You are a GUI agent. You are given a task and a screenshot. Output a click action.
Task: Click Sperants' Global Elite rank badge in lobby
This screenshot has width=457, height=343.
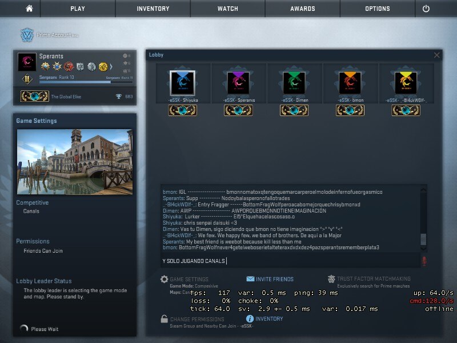click(x=238, y=110)
